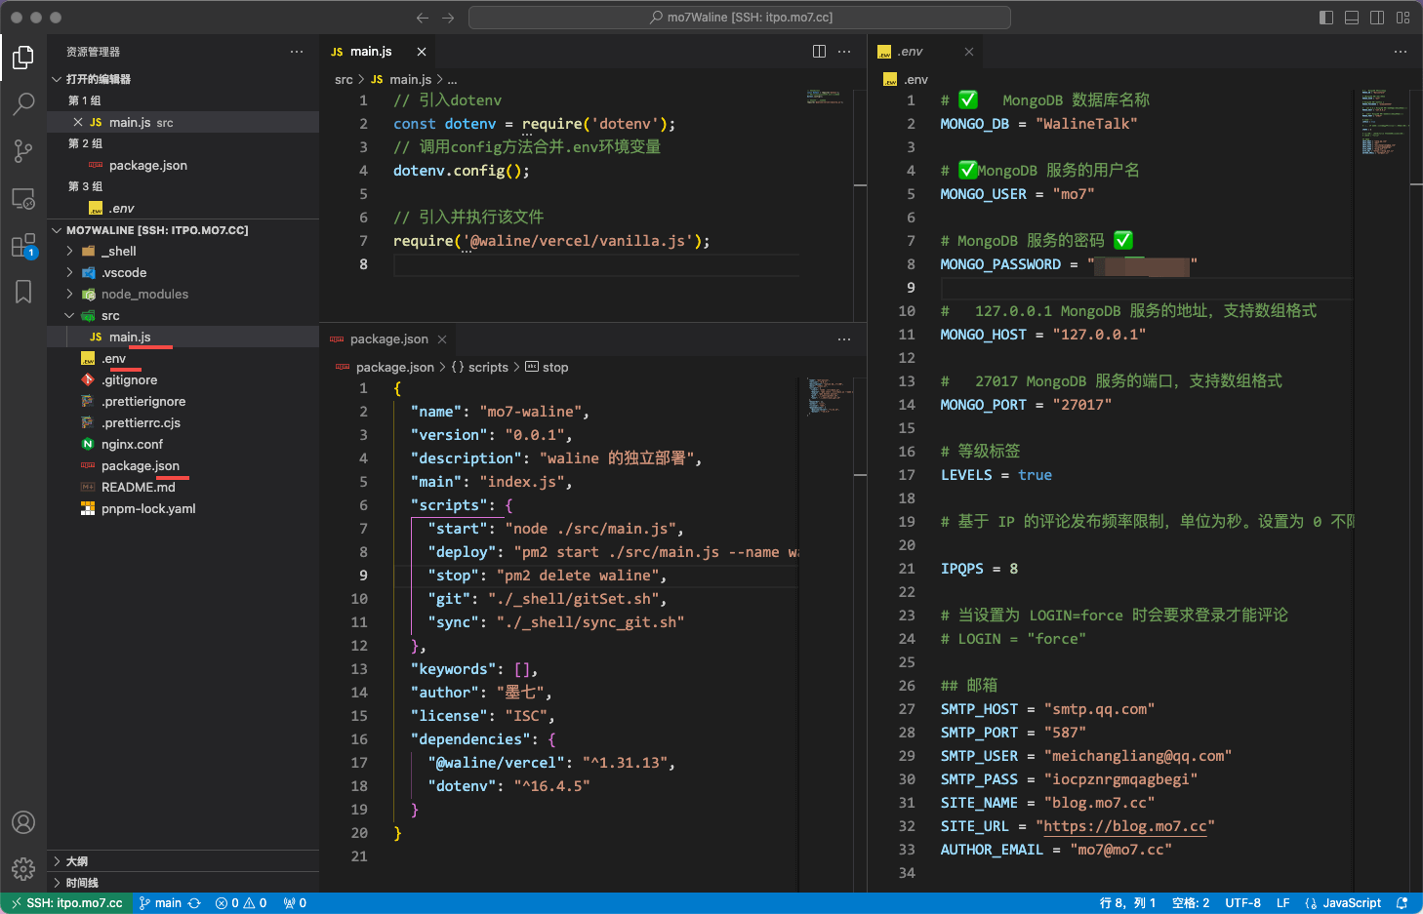Open Explorer panel more actions menu

pos(297,52)
